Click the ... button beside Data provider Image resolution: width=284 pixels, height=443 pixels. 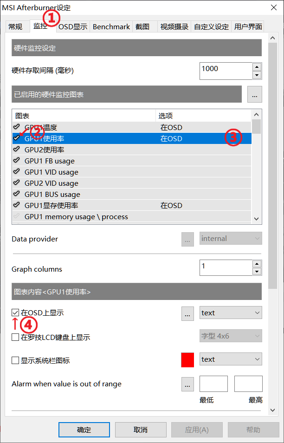click(x=187, y=239)
